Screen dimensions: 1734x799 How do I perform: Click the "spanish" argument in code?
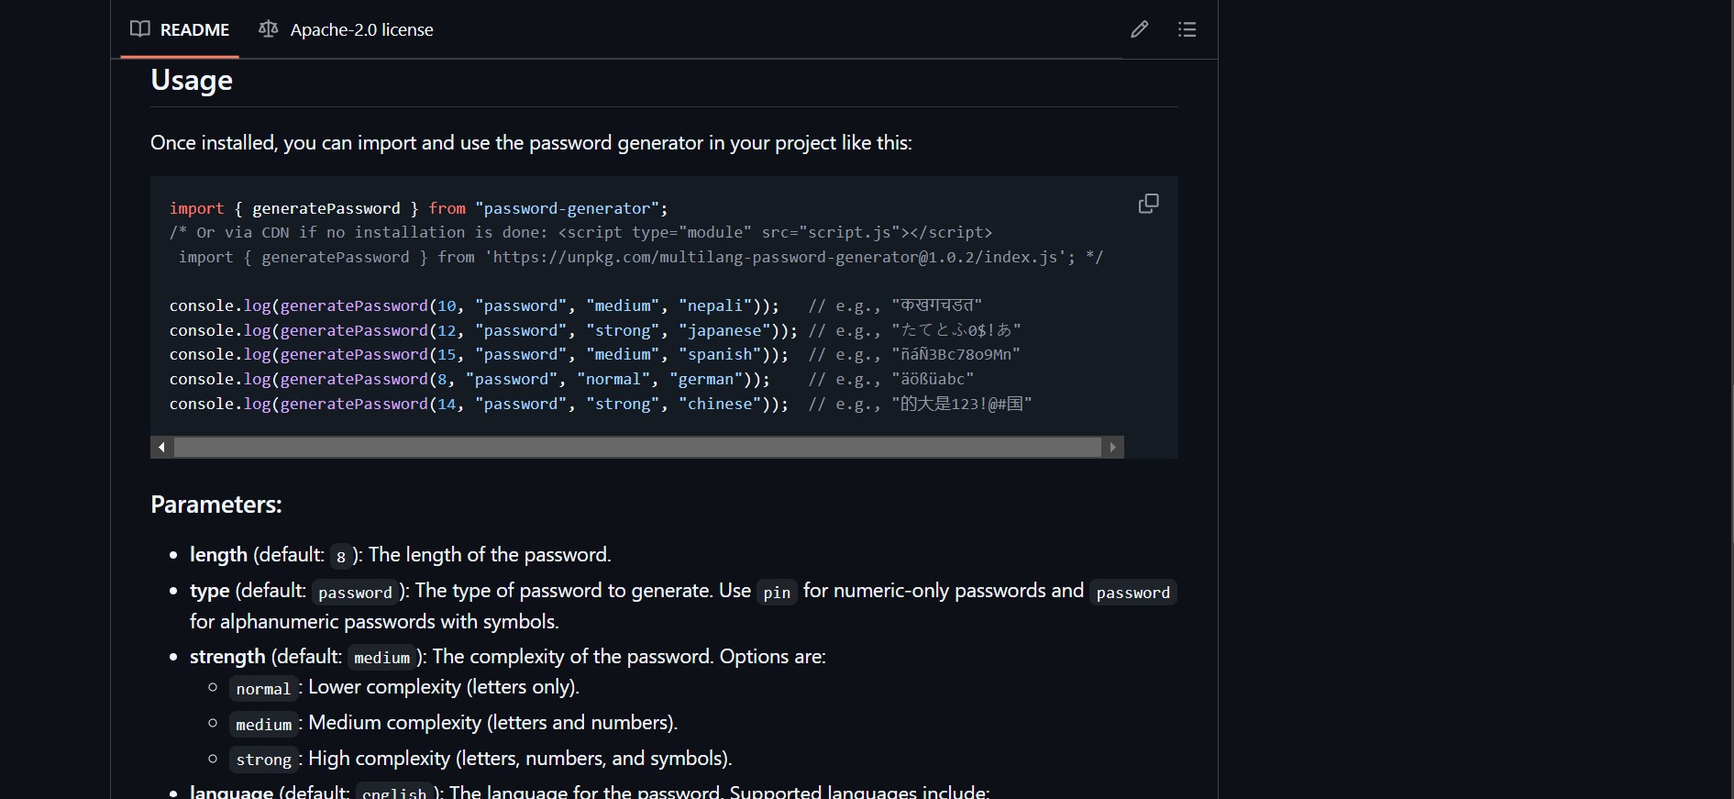click(x=720, y=354)
